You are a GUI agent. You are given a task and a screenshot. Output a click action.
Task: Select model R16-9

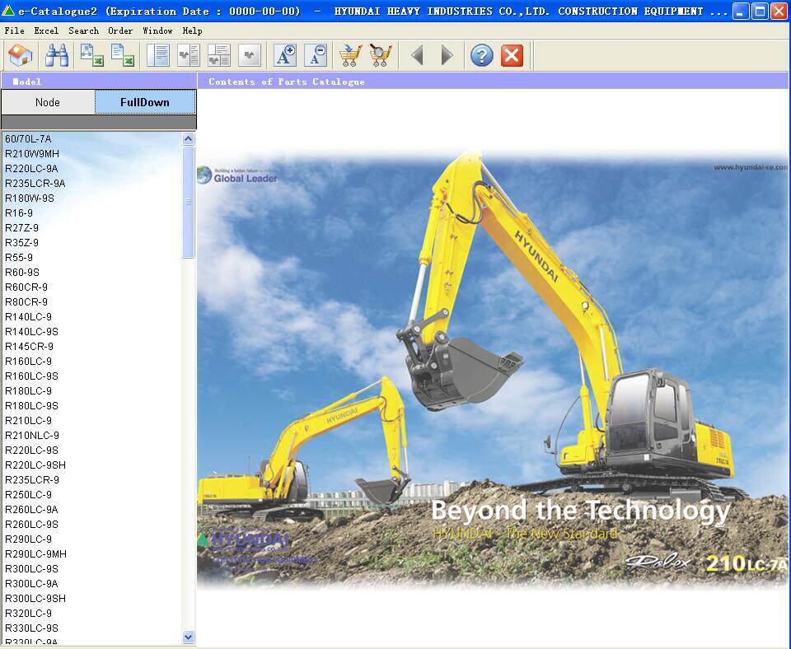19,212
